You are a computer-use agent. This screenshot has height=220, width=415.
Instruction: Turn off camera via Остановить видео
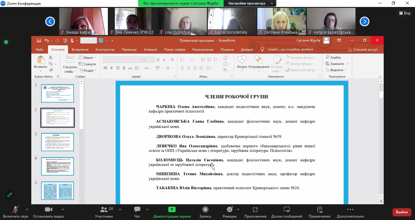(x=49, y=212)
